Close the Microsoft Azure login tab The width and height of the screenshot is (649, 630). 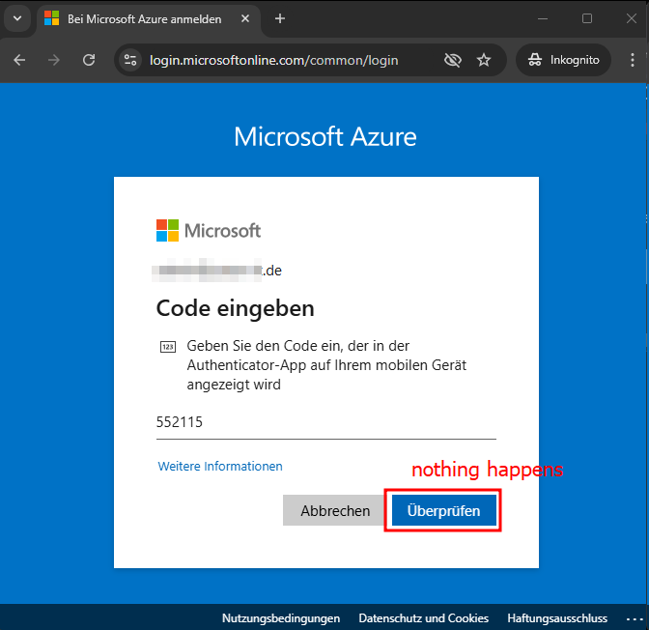coord(245,18)
